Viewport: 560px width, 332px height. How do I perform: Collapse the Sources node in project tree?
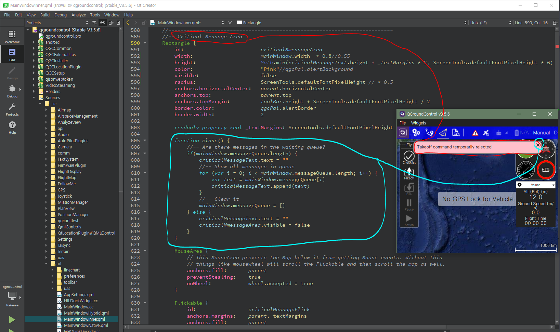click(x=34, y=98)
